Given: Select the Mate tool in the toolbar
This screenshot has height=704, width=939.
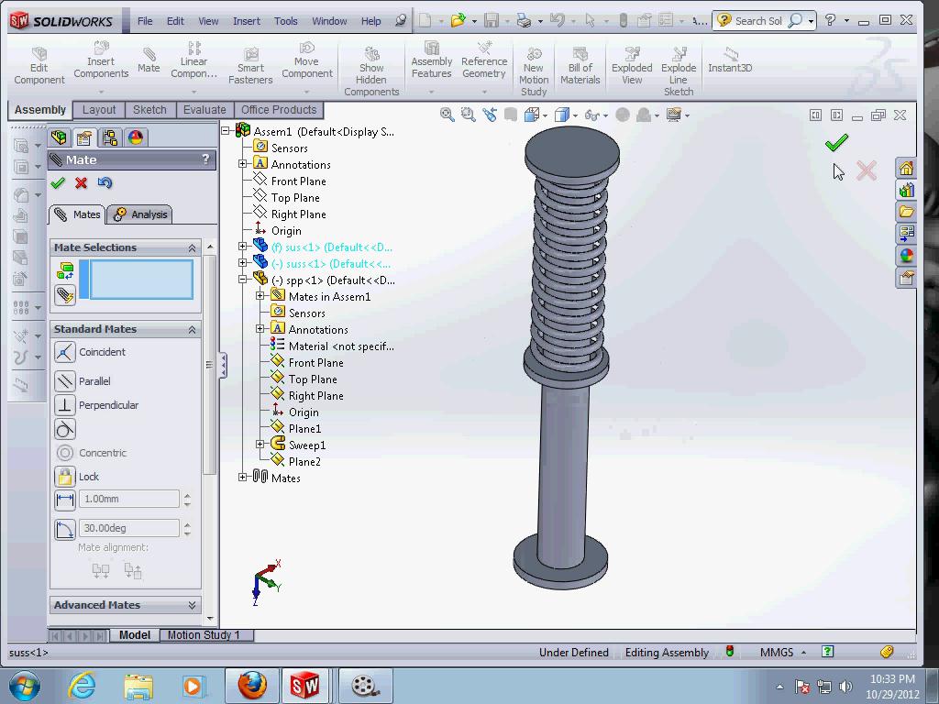Looking at the screenshot, I should [149, 60].
